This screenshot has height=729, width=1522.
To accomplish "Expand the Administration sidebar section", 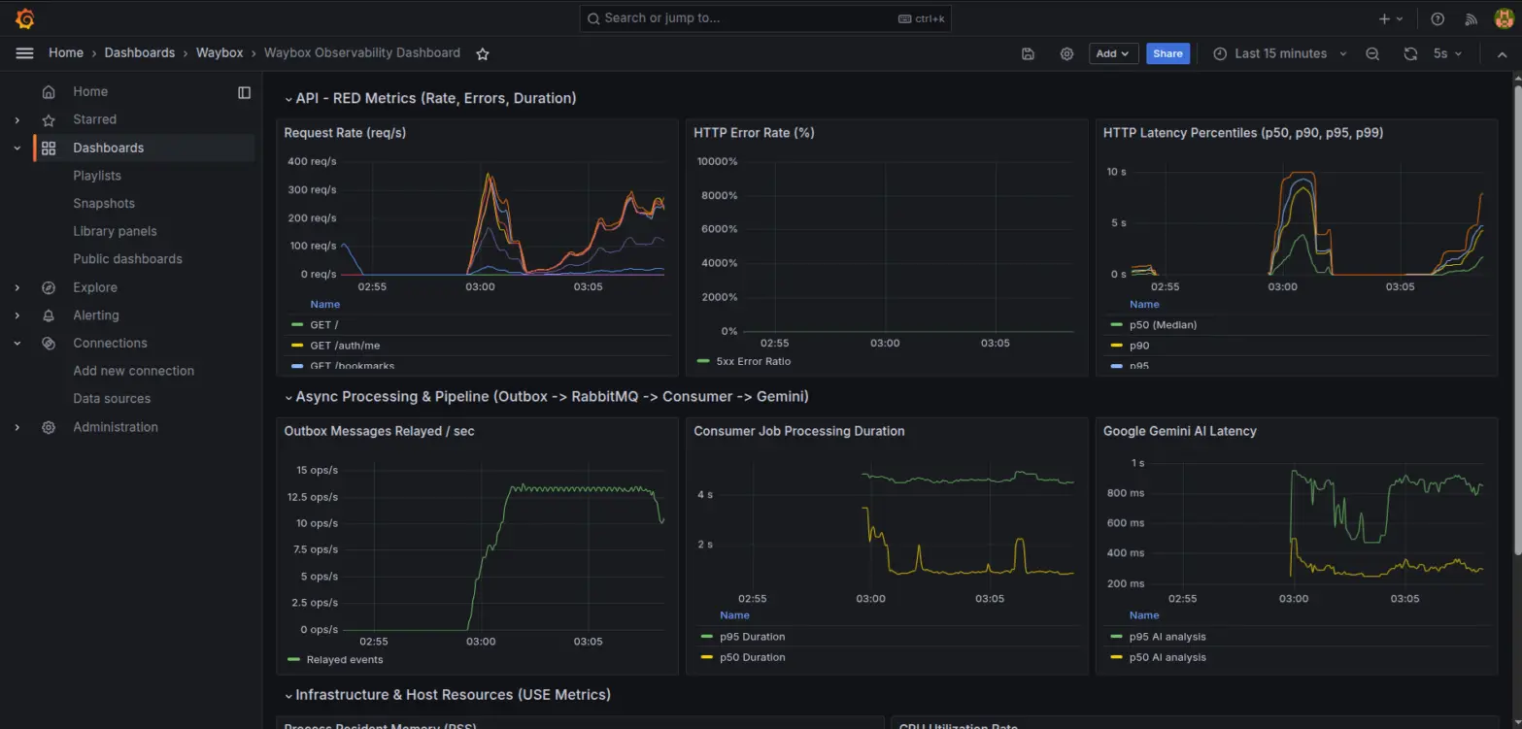I will coord(17,428).
